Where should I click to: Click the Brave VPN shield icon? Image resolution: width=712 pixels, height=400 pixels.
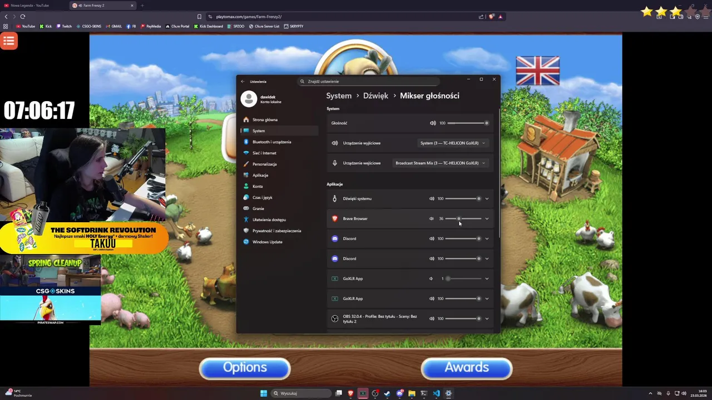tap(698, 17)
